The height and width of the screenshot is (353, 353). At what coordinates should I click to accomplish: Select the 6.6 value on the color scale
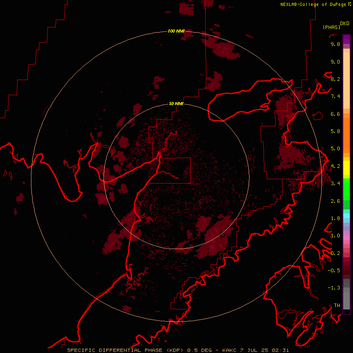335,114
